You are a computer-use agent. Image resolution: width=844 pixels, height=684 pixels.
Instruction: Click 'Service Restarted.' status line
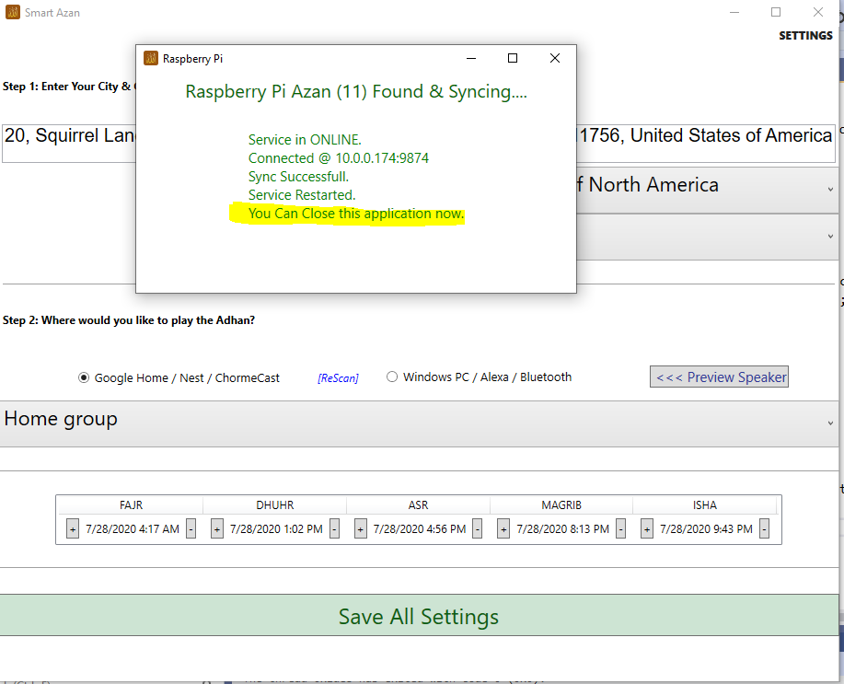pos(302,195)
